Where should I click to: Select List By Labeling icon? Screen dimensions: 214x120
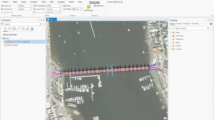(x=28, y=29)
